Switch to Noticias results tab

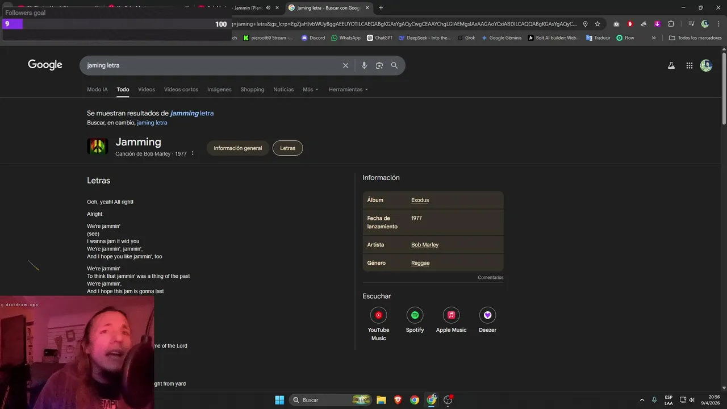pyautogui.click(x=283, y=89)
